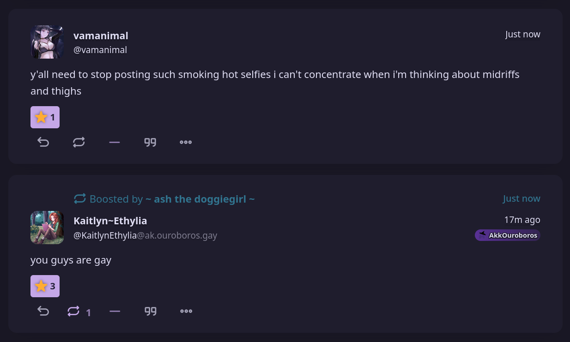Toggle star reaction on vamanimal's post
This screenshot has width=570, height=342.
45,117
